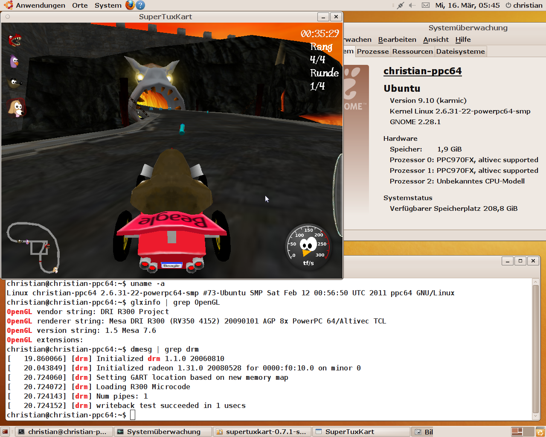Click the uname -a output line
Screen dimensions: 546x437
[231, 293]
